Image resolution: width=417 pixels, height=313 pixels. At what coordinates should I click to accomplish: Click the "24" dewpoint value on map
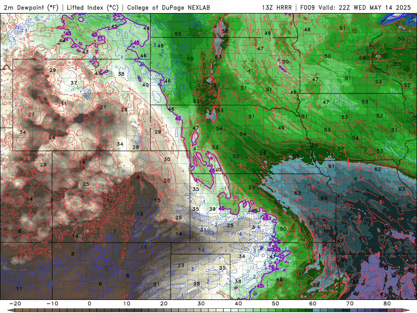point(52,137)
